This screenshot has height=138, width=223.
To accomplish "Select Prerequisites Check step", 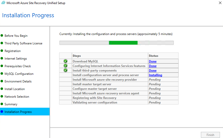I will (18, 66).
